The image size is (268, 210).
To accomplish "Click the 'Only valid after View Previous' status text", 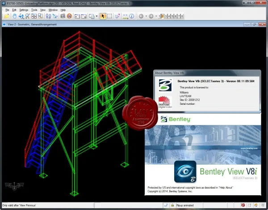I will click(x=19, y=205).
